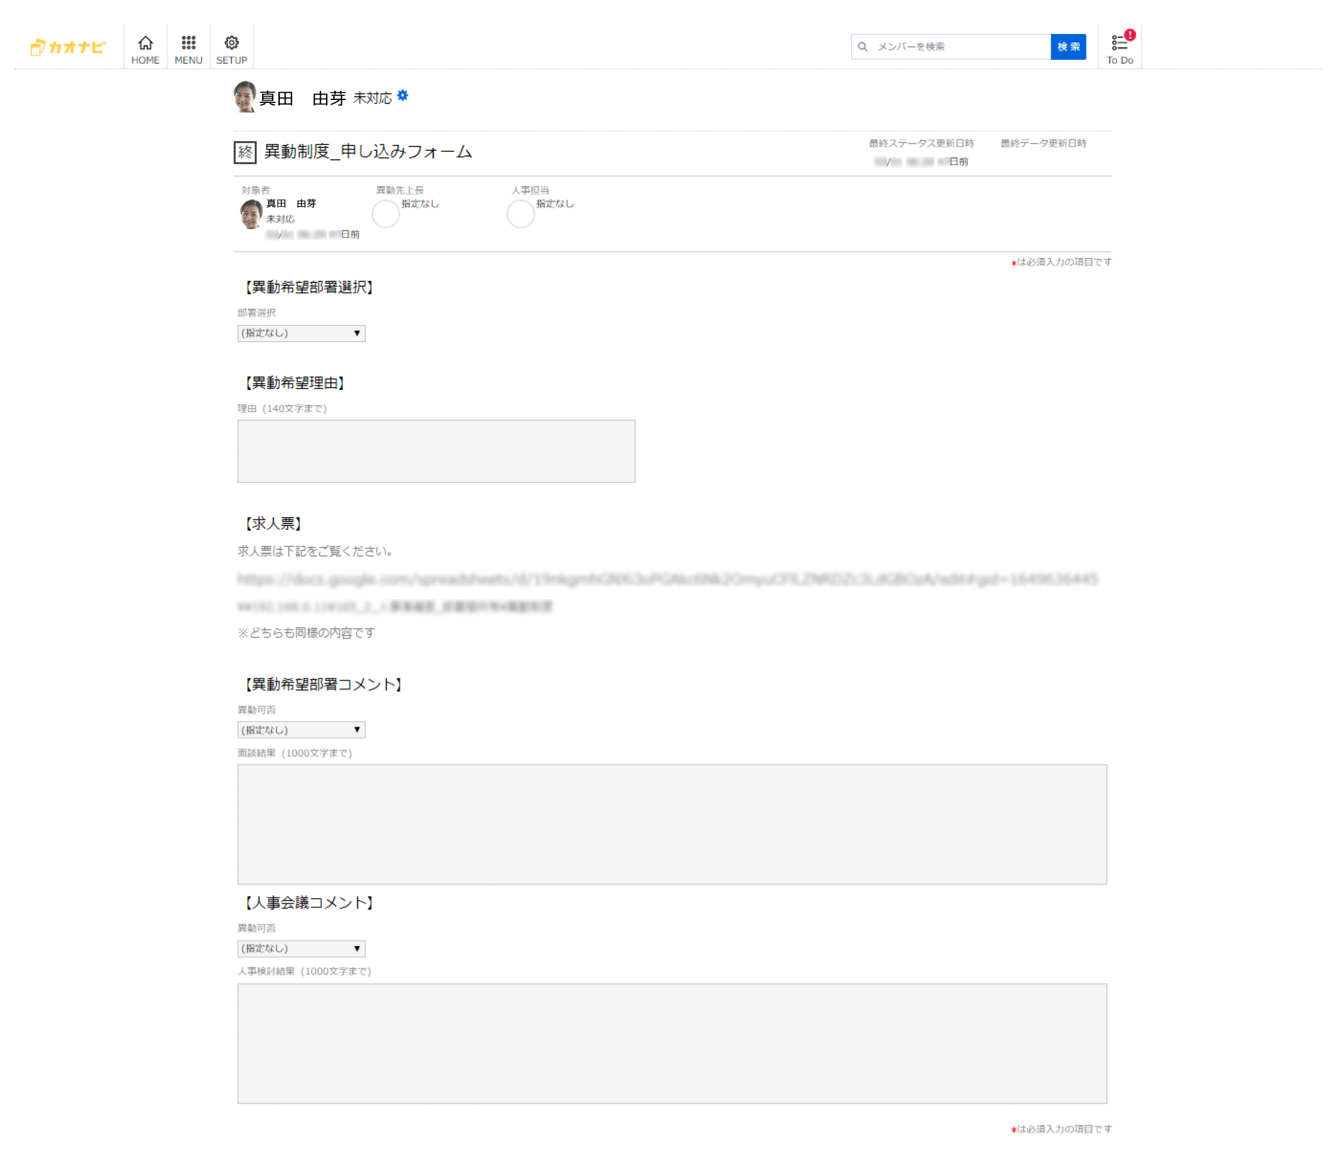Open 異動可否 dropdown under 人事会議コメント
The height and width of the screenshot is (1162, 1333).
click(302, 948)
